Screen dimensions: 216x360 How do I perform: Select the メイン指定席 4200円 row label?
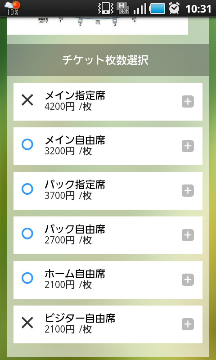click(x=75, y=101)
